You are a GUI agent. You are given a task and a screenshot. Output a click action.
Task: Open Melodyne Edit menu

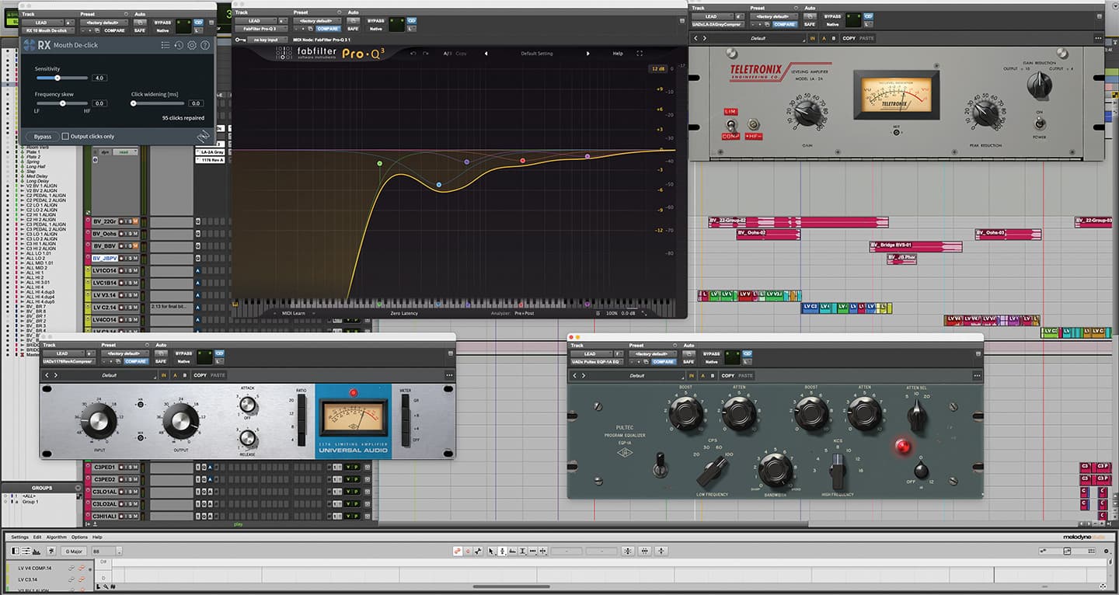pos(37,537)
